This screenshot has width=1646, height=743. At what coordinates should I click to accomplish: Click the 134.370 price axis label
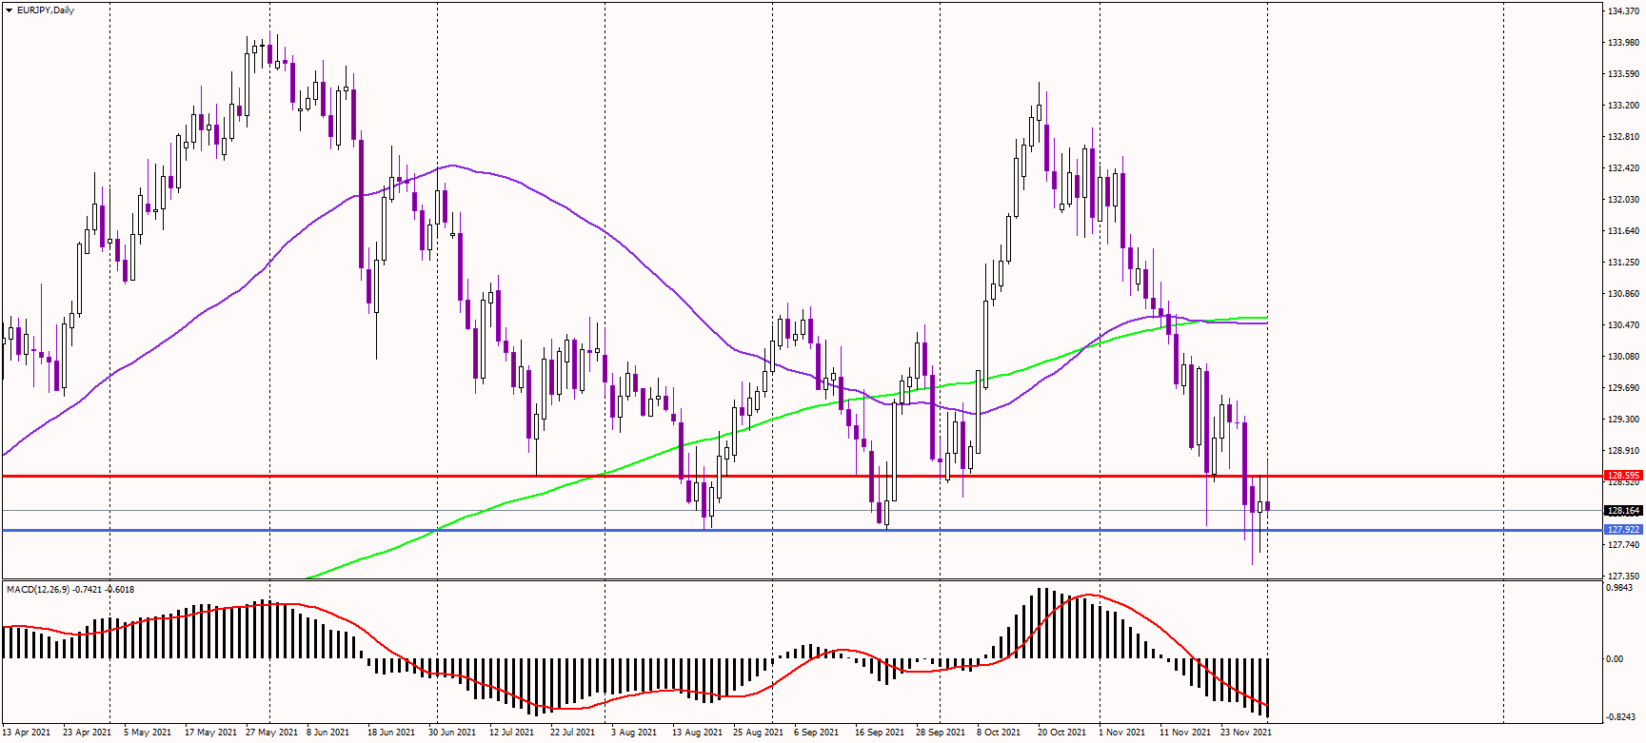click(1623, 11)
